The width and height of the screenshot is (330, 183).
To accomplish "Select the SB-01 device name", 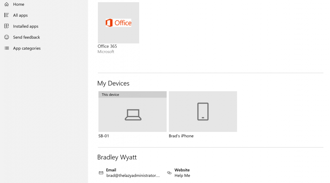I will click(x=104, y=136).
